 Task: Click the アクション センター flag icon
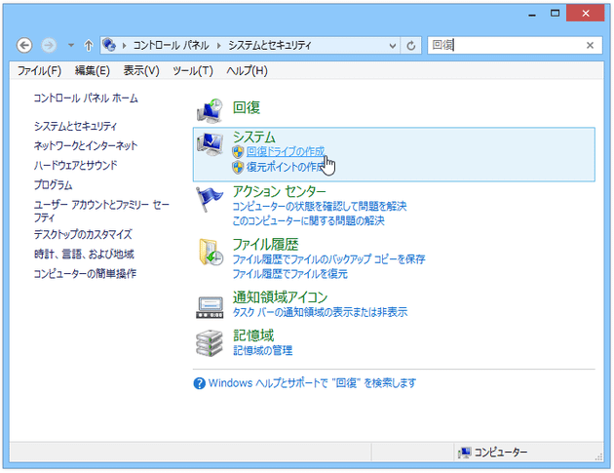point(210,200)
